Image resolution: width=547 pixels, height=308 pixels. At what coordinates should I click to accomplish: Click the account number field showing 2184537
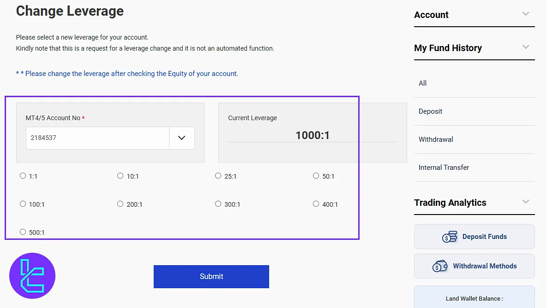click(x=97, y=138)
